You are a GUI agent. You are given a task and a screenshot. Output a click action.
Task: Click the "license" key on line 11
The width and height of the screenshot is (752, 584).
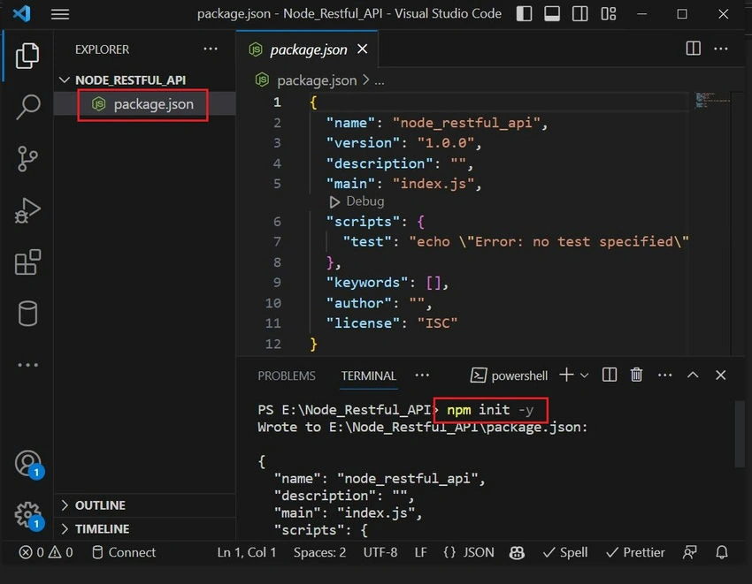point(363,323)
